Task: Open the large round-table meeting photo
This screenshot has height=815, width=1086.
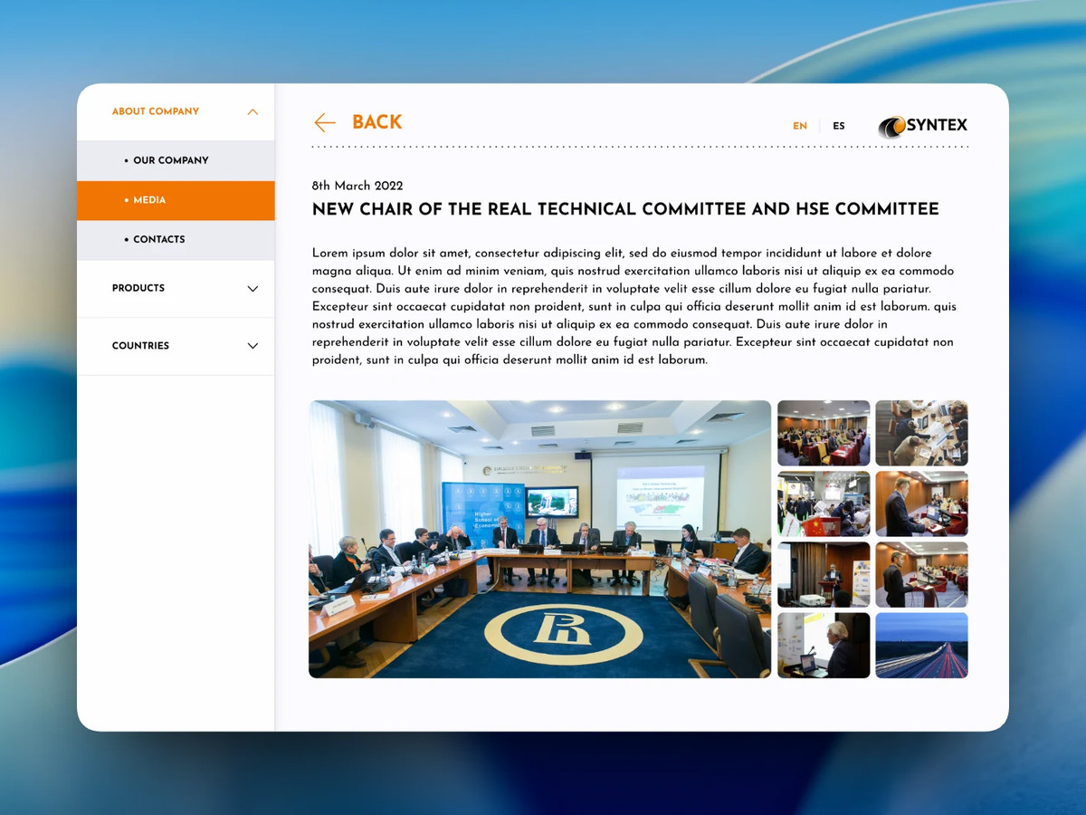Action: click(540, 539)
